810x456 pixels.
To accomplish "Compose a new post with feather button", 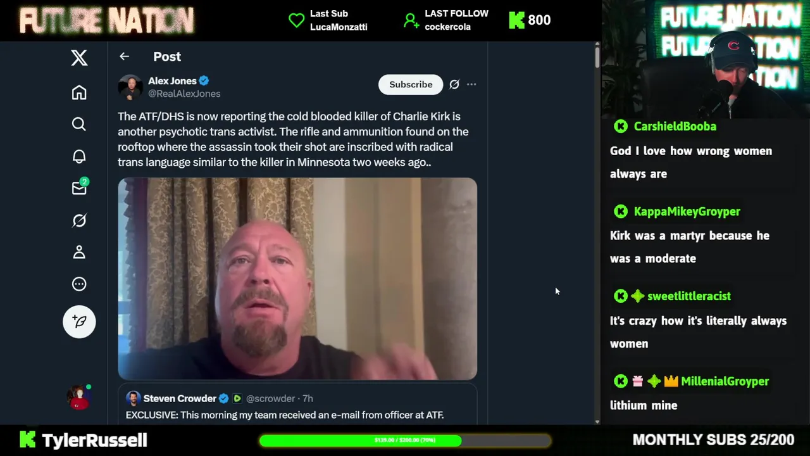I will pyautogui.click(x=79, y=322).
